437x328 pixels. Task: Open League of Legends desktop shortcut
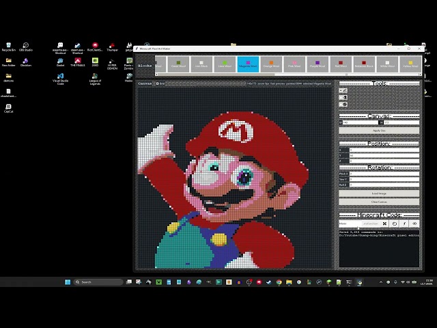(95, 79)
